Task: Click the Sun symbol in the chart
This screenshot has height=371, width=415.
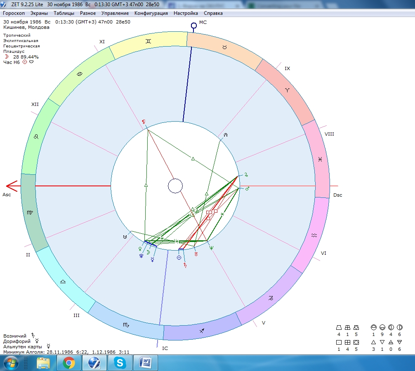Action: tap(179, 257)
